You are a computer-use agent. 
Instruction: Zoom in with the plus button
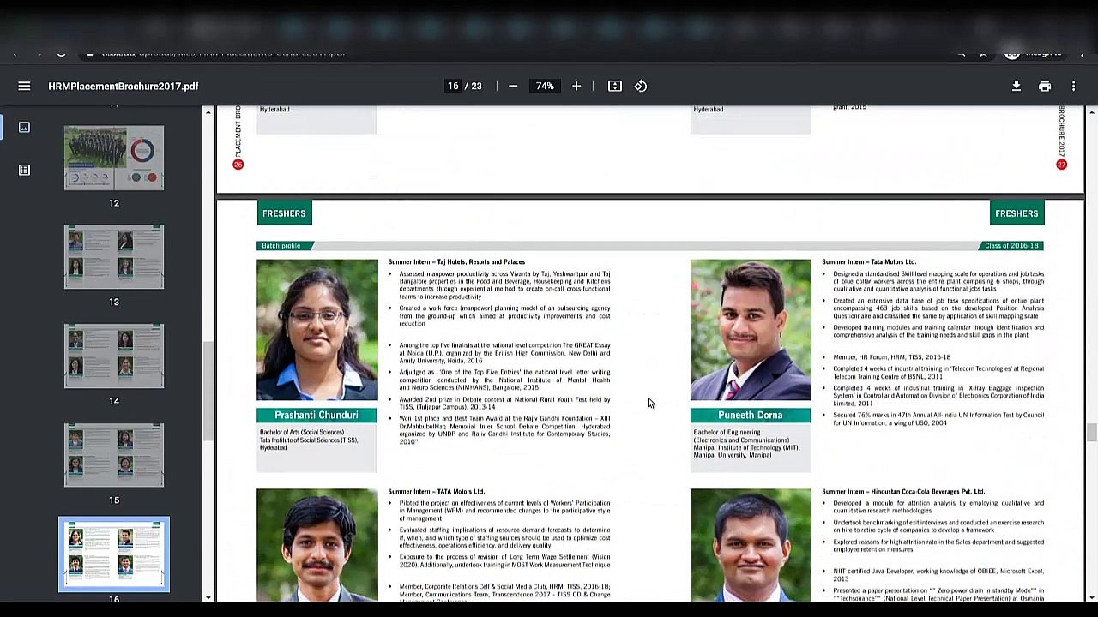(x=576, y=86)
